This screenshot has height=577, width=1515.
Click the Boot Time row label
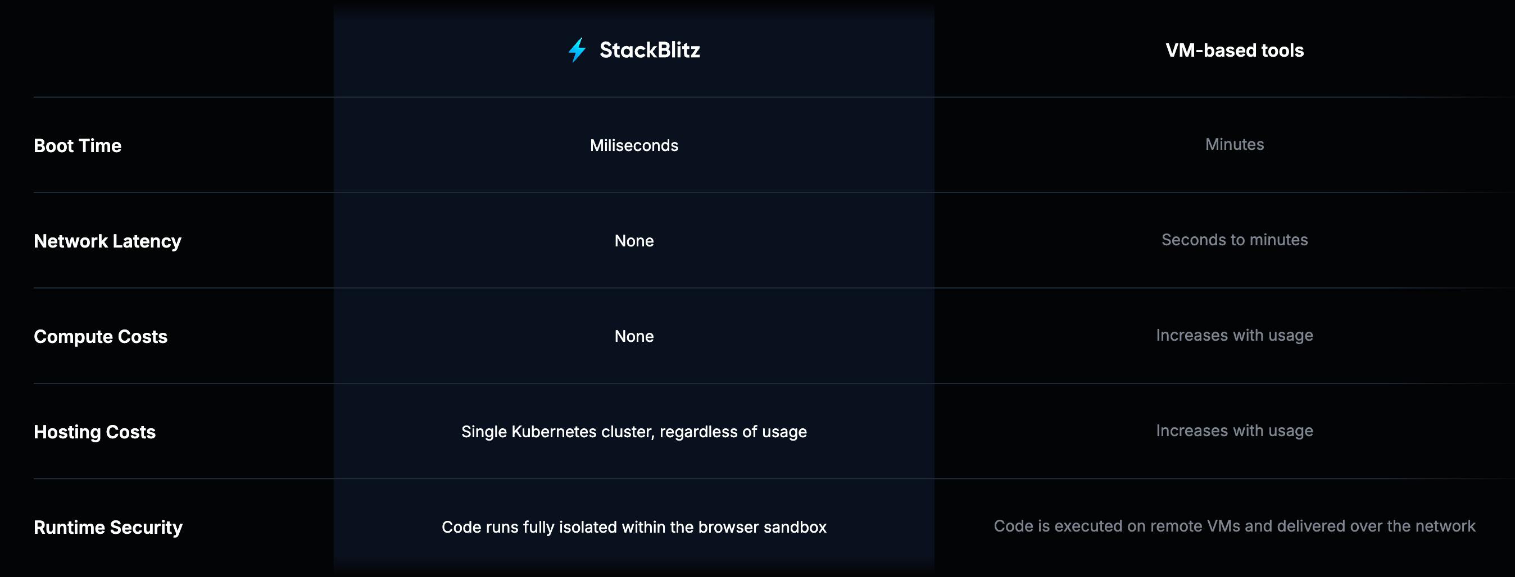tap(78, 146)
